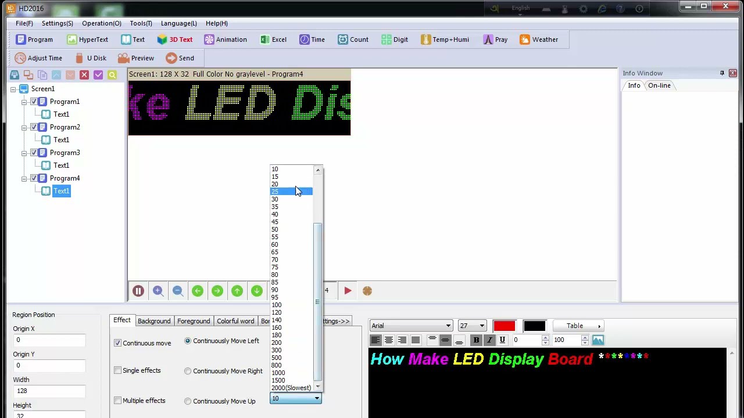Add a 3D Text area
Screen dimensions: 744x418
pyautogui.click(x=174, y=39)
